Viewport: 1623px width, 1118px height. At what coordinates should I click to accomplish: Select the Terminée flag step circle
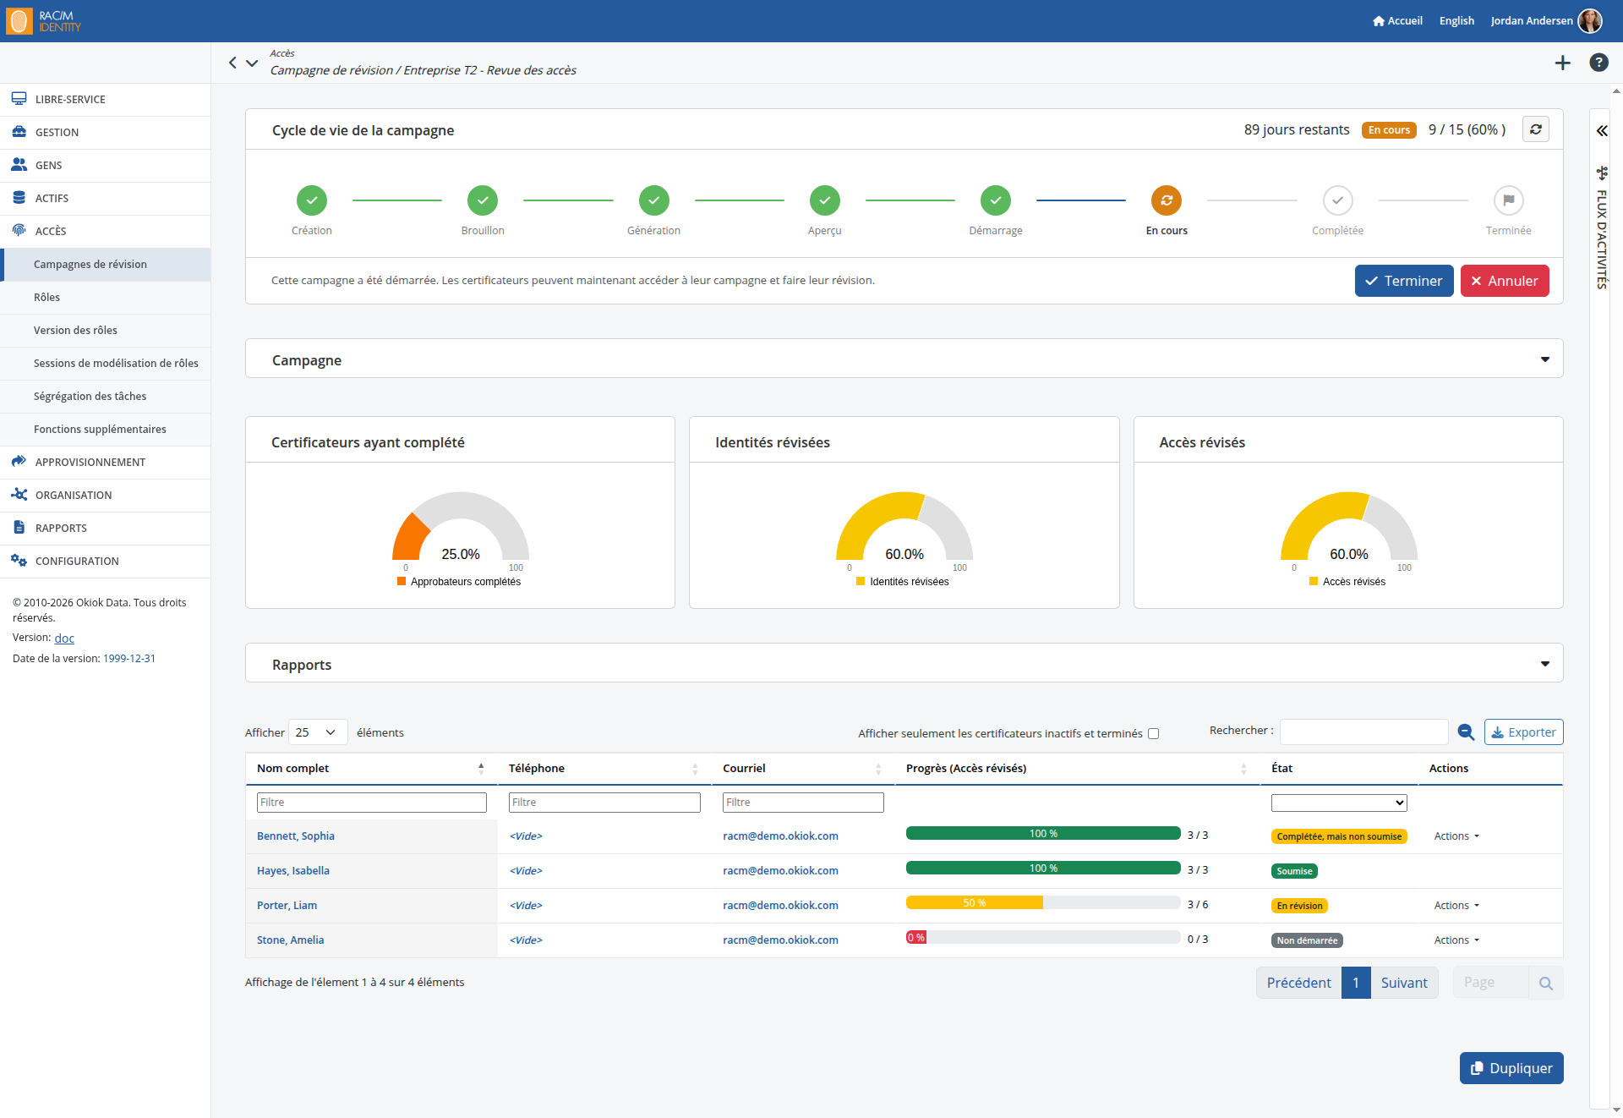1509,200
